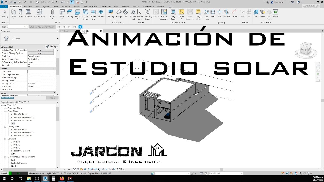Open the Select dropdown under Modify
The image size is (324, 182).
4,22
